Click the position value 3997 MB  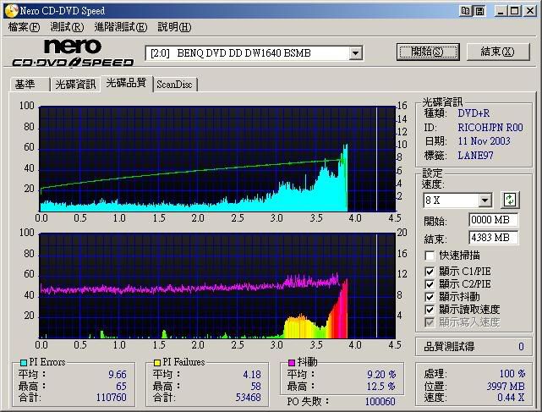506,386
